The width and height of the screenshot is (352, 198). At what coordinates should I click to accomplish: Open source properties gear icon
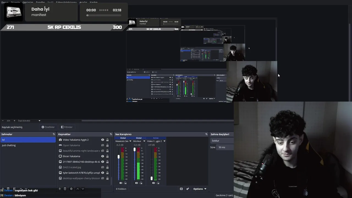click(71, 189)
